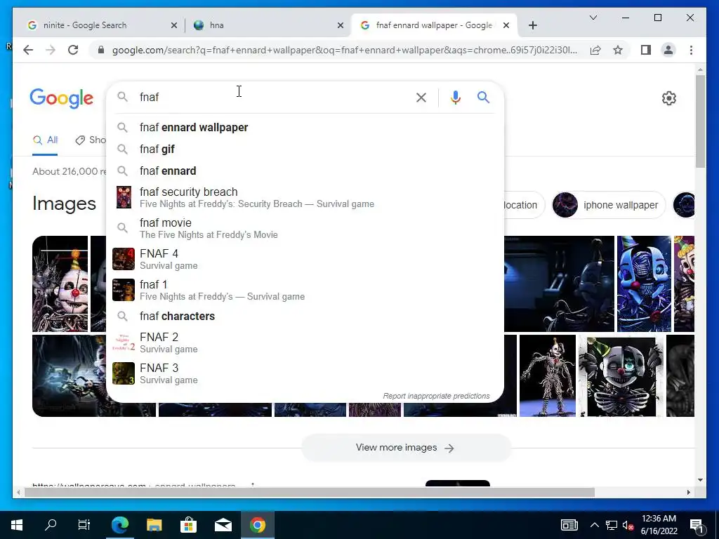719x539 pixels.
Task: Open the clown-face Ennard thumbnail at far left
Action: click(60, 284)
